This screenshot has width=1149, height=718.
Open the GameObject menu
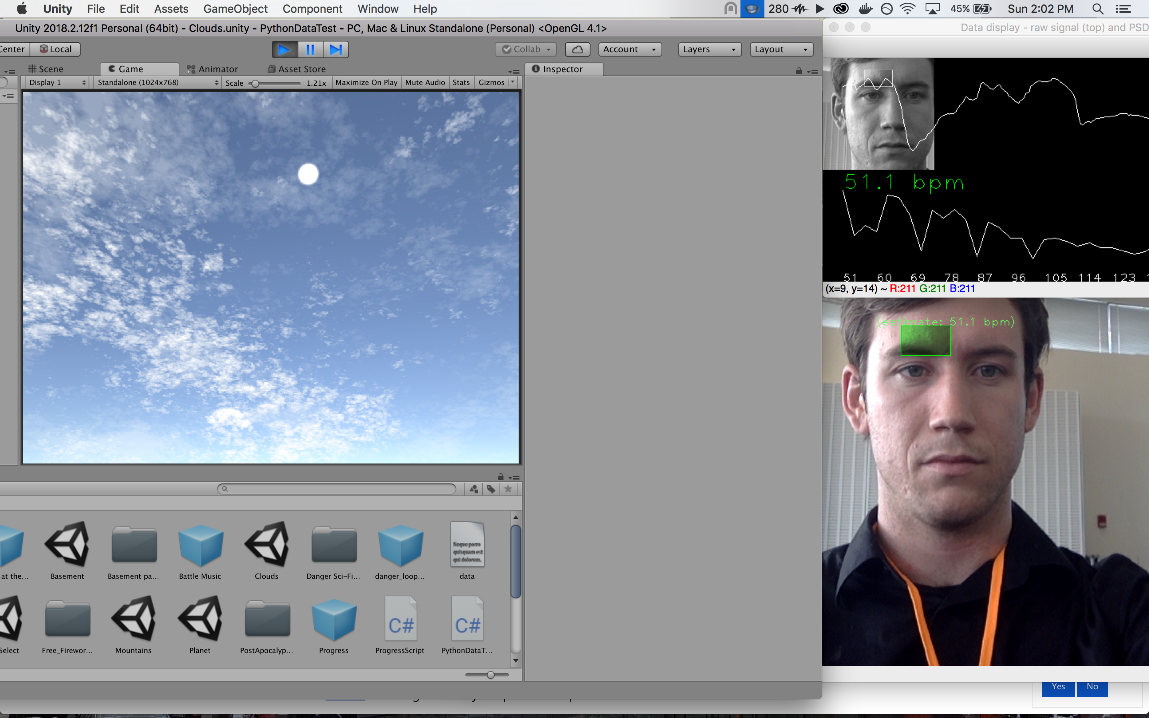(x=235, y=9)
